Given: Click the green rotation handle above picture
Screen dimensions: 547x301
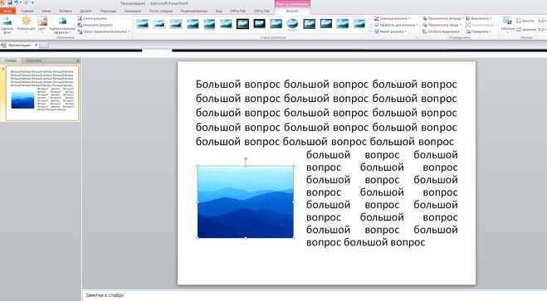Looking at the screenshot, I should [x=246, y=159].
